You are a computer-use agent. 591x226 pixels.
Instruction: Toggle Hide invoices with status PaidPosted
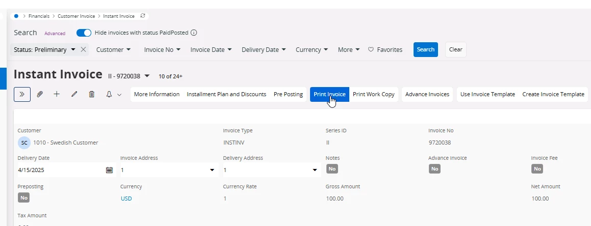[x=84, y=33]
